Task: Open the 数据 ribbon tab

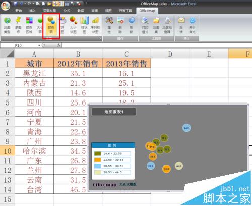Action: coord(81,11)
